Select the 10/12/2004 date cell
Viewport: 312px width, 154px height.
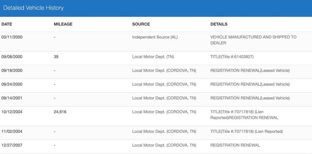click(12, 112)
